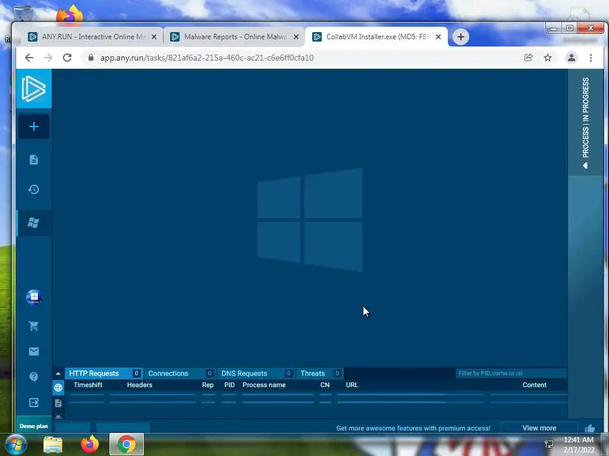The width and height of the screenshot is (609, 456).
Task: Reload the page with refresh icon
Action: [67, 58]
